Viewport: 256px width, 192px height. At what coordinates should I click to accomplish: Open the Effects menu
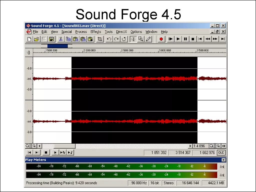pos(96,32)
